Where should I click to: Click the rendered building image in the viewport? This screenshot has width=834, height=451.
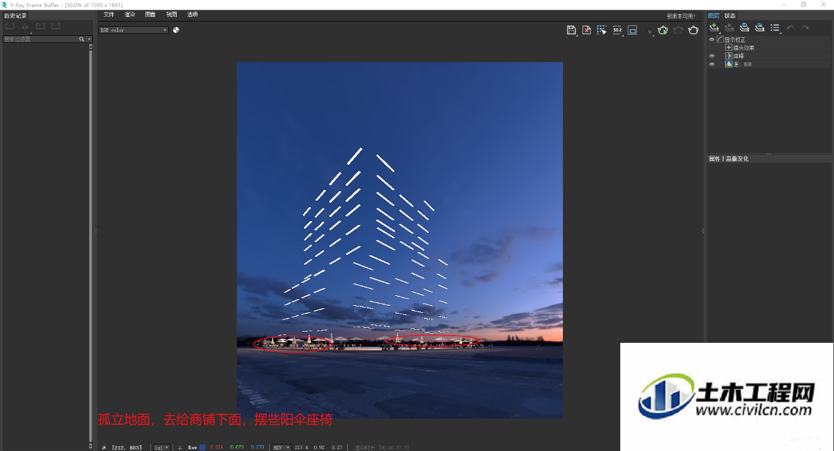coord(399,240)
